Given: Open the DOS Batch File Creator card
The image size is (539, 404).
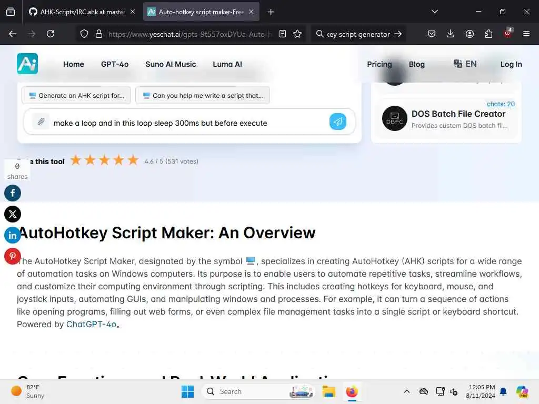Looking at the screenshot, I should (x=446, y=119).
